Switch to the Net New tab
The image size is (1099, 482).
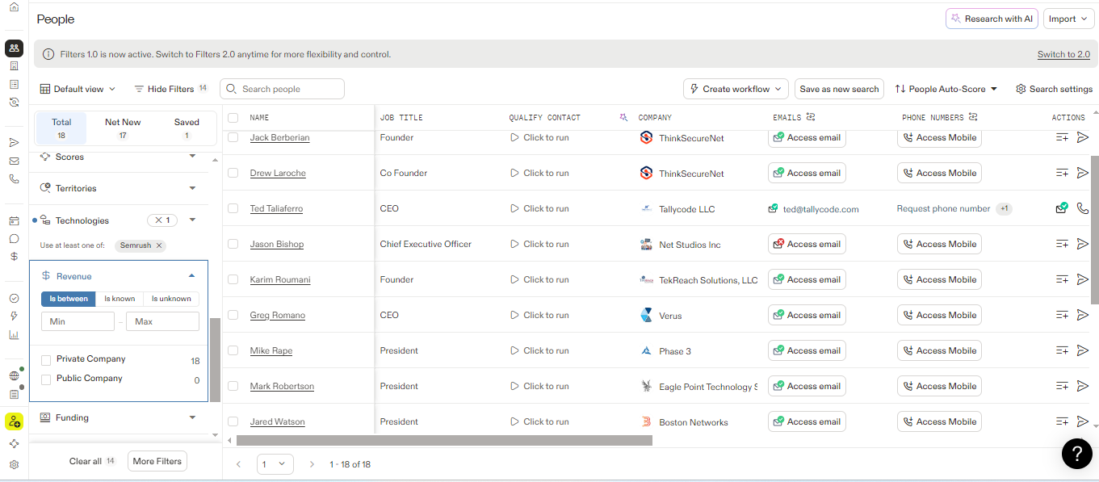123,128
